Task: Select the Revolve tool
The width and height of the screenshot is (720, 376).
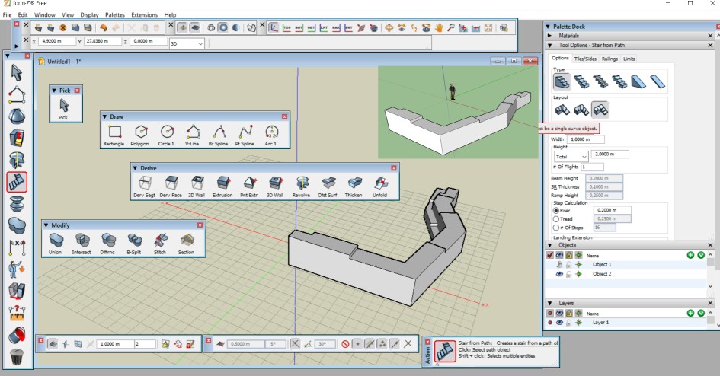Action: [301, 186]
